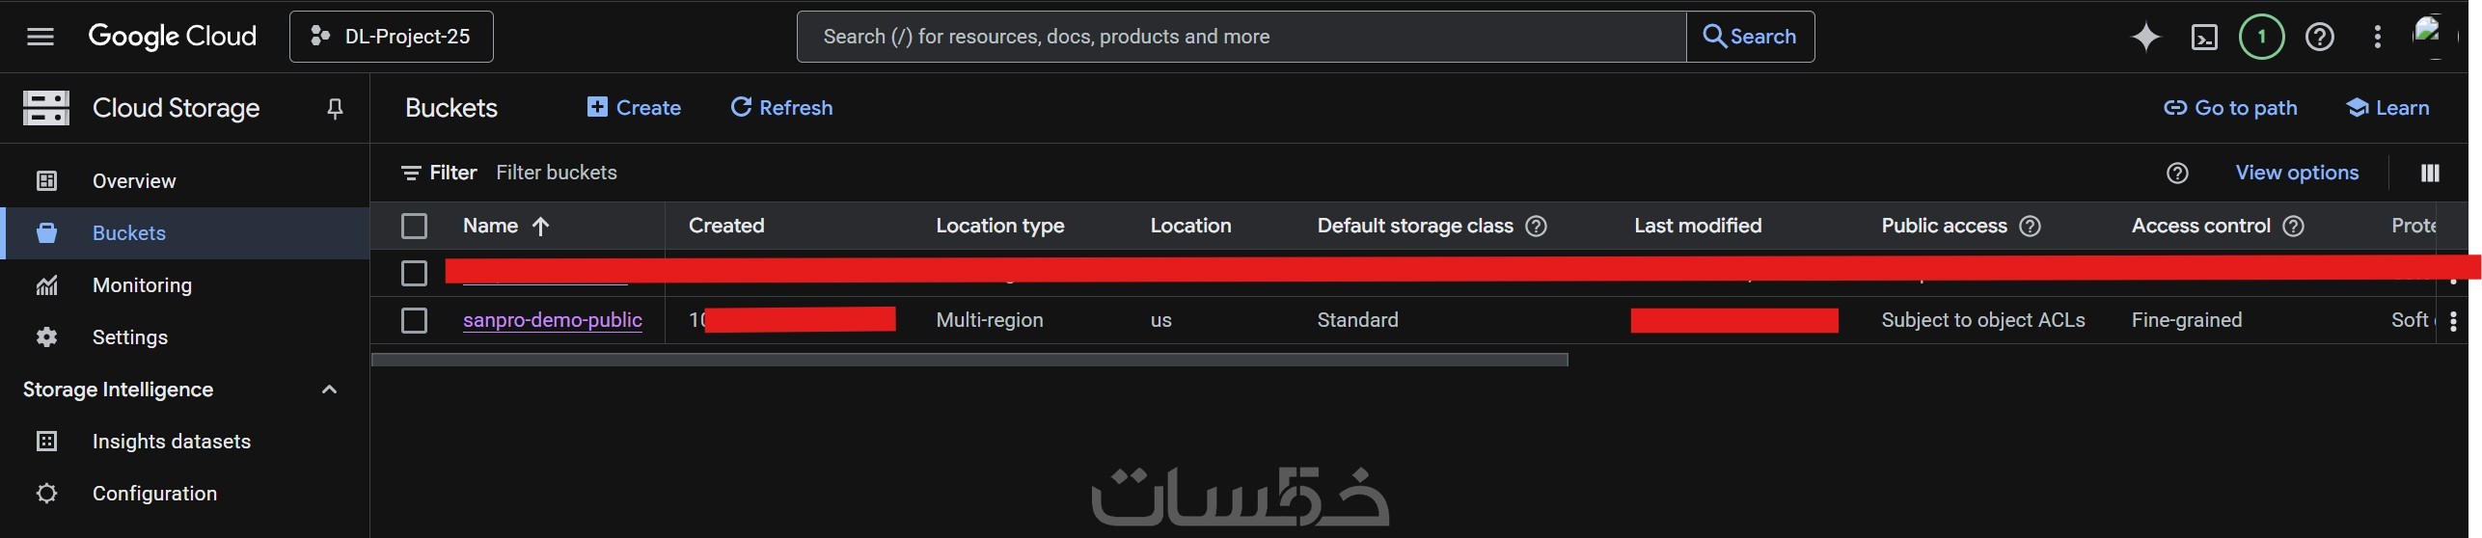
Task: Open Gemini AI assistant sparkle icon
Action: click(2145, 37)
